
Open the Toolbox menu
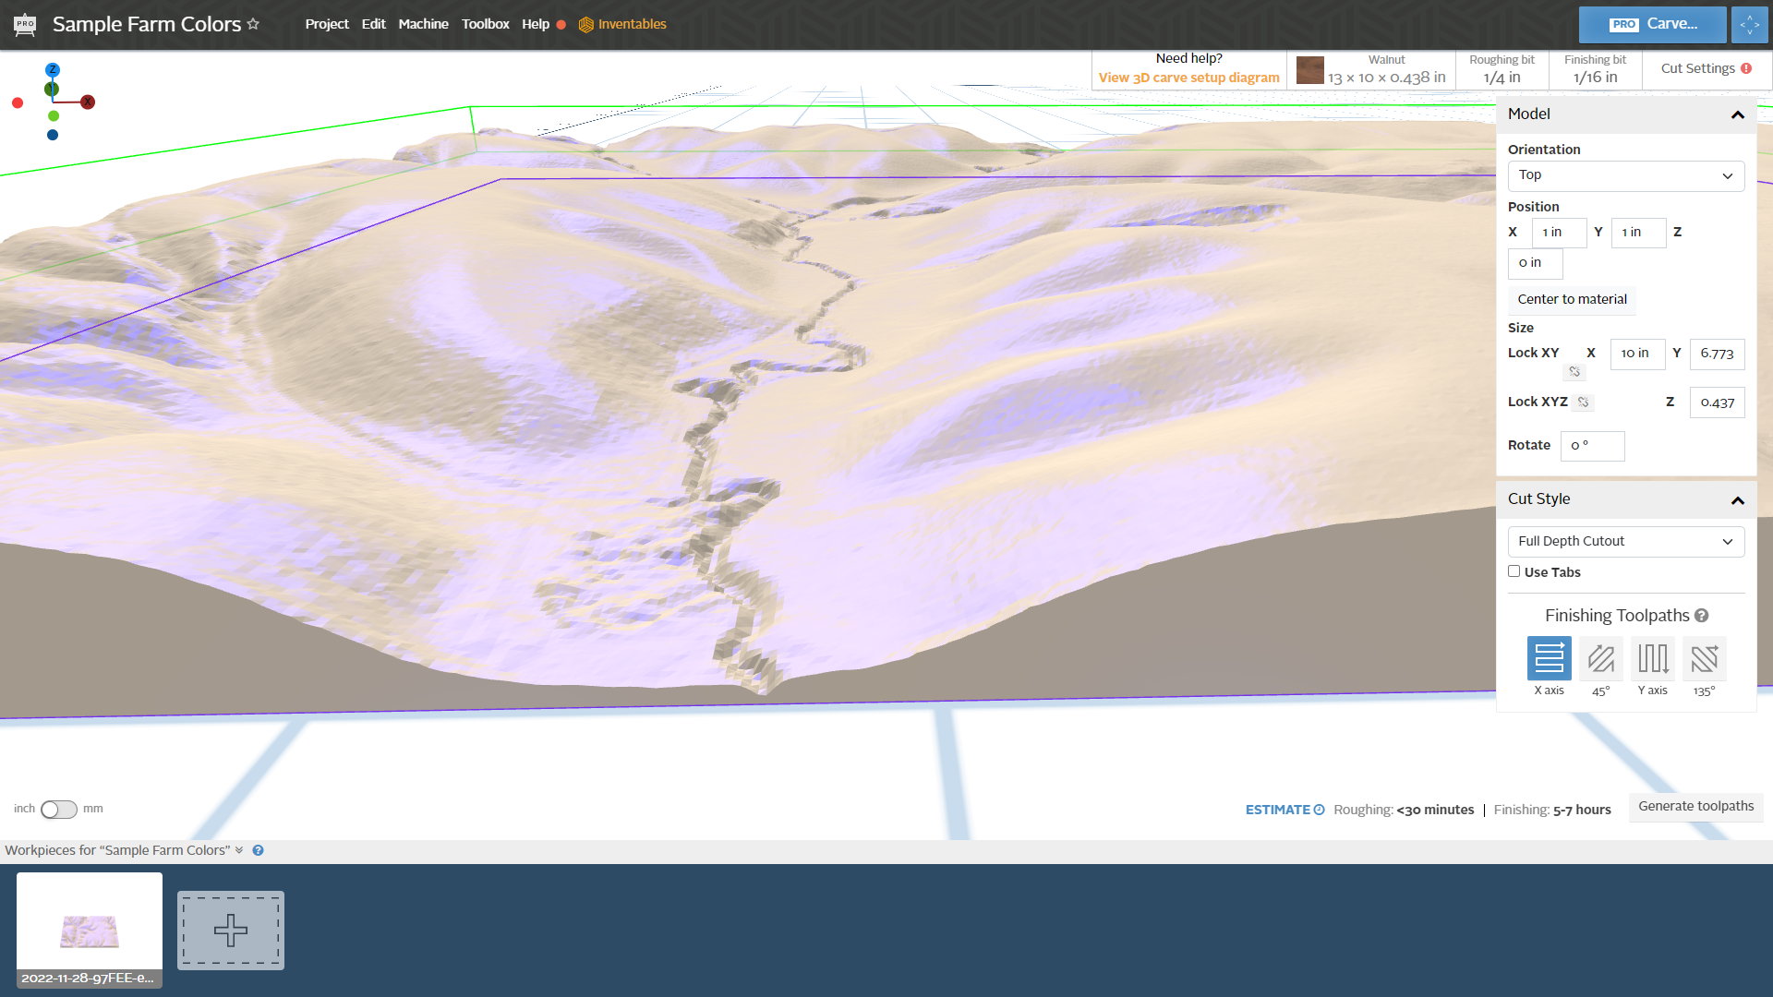point(486,24)
